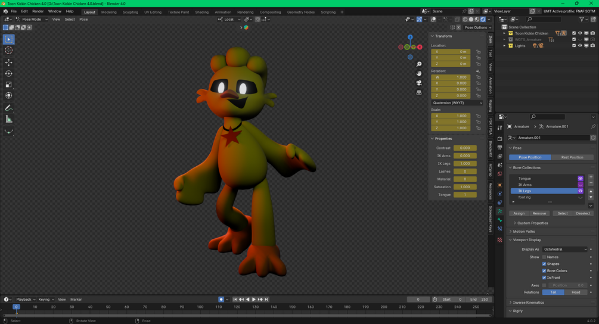The image size is (599, 324).
Task: Set Relations to Head
Action: [576, 292]
